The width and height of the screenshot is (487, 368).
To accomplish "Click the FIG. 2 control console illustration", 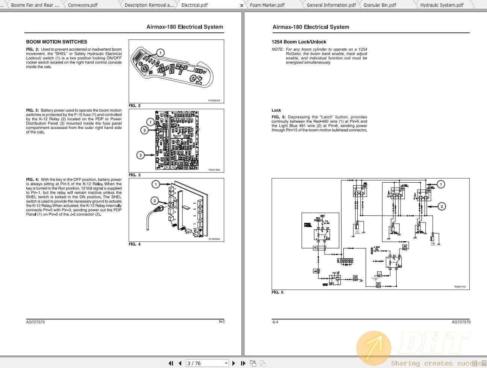I will coord(176,71).
